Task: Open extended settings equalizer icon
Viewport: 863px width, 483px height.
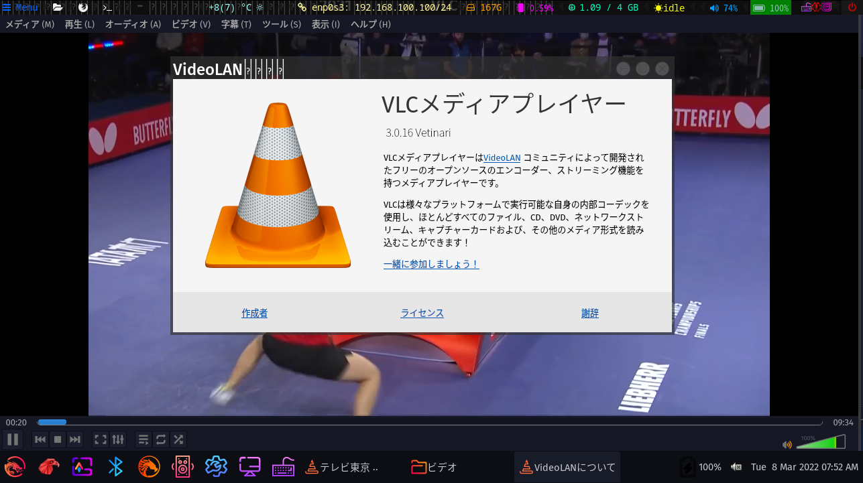Action: click(118, 440)
